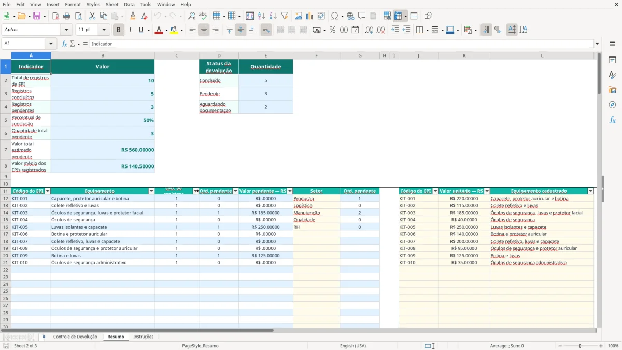Click Increase Indent icon
Image resolution: width=622 pixels, height=350 pixels.
[395, 30]
